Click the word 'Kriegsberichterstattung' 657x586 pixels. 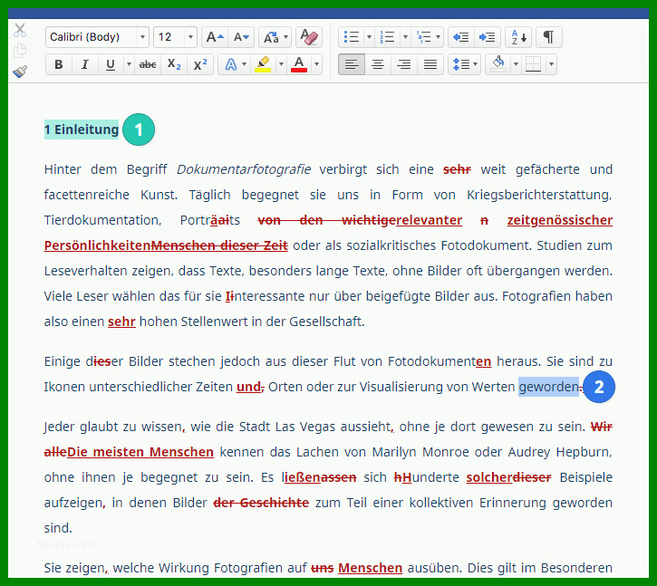(x=539, y=196)
